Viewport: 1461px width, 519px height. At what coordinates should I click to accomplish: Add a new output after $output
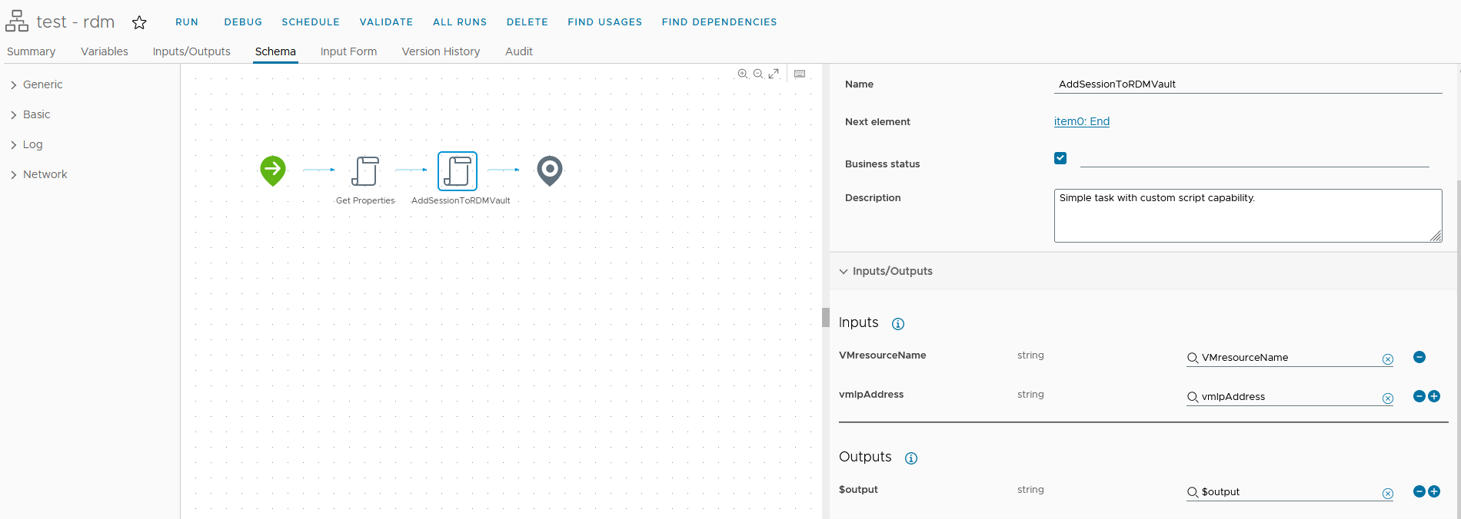click(1434, 491)
